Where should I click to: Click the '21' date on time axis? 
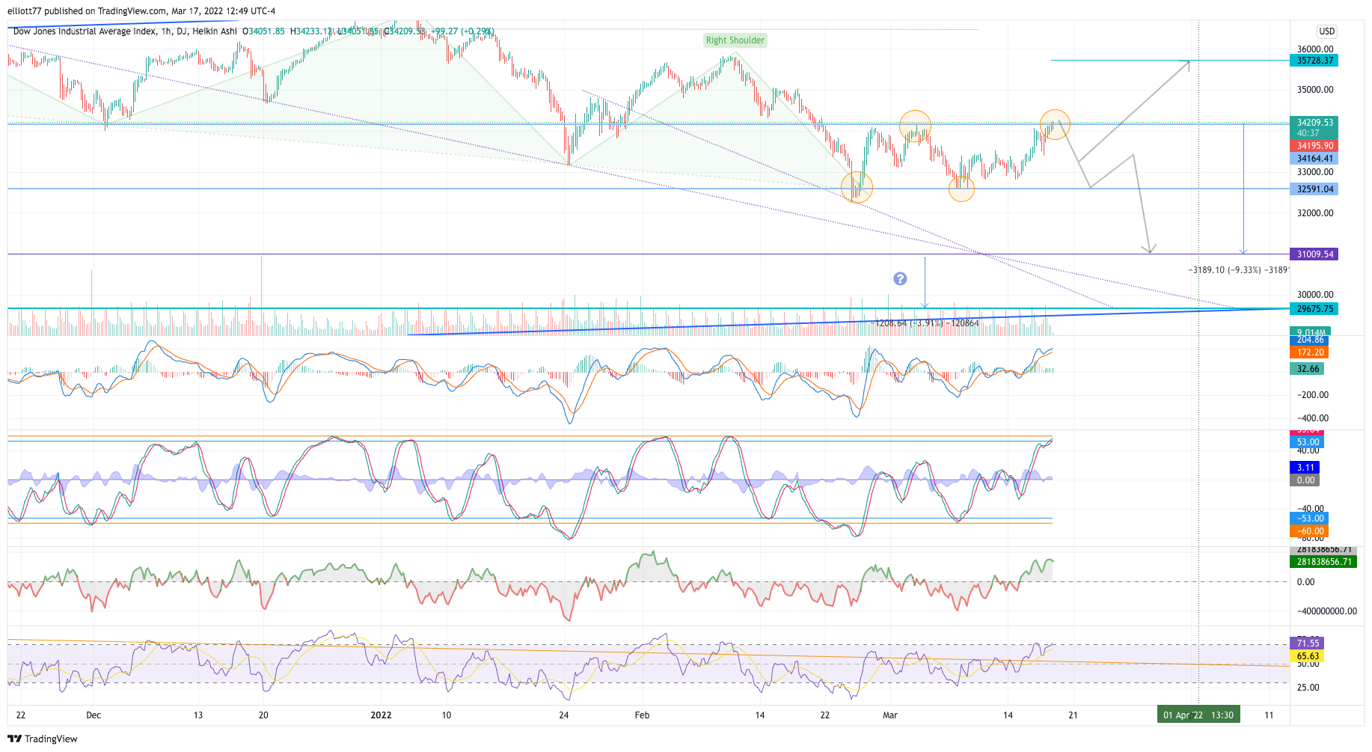click(x=1073, y=715)
